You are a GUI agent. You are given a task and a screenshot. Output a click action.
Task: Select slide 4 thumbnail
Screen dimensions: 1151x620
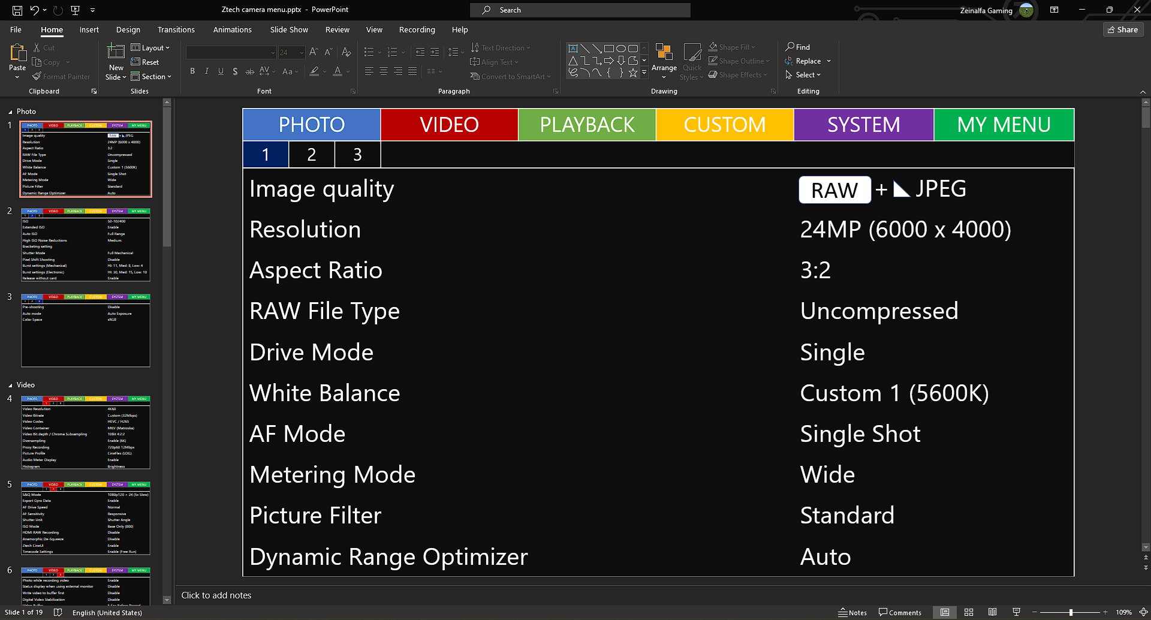pos(86,432)
